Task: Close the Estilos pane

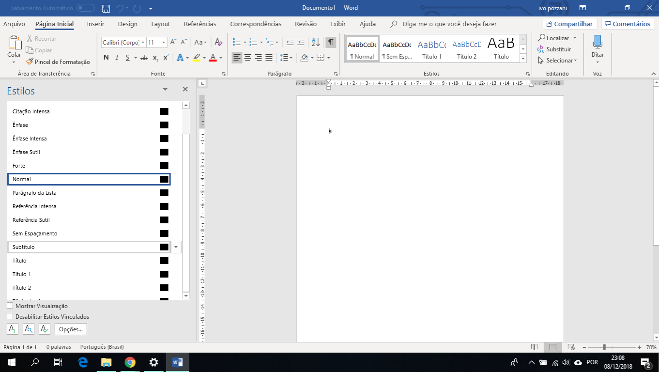Action: [185, 90]
